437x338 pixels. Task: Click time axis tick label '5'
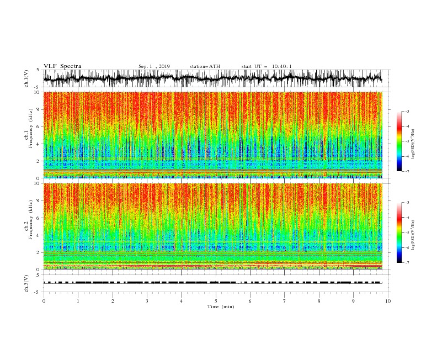(216, 301)
